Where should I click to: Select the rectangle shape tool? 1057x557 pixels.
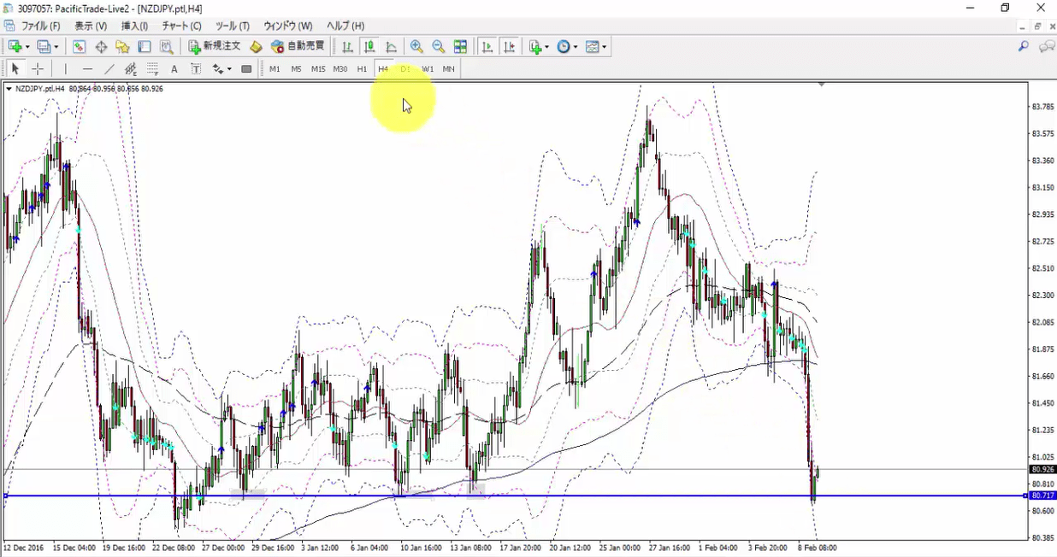coord(246,69)
